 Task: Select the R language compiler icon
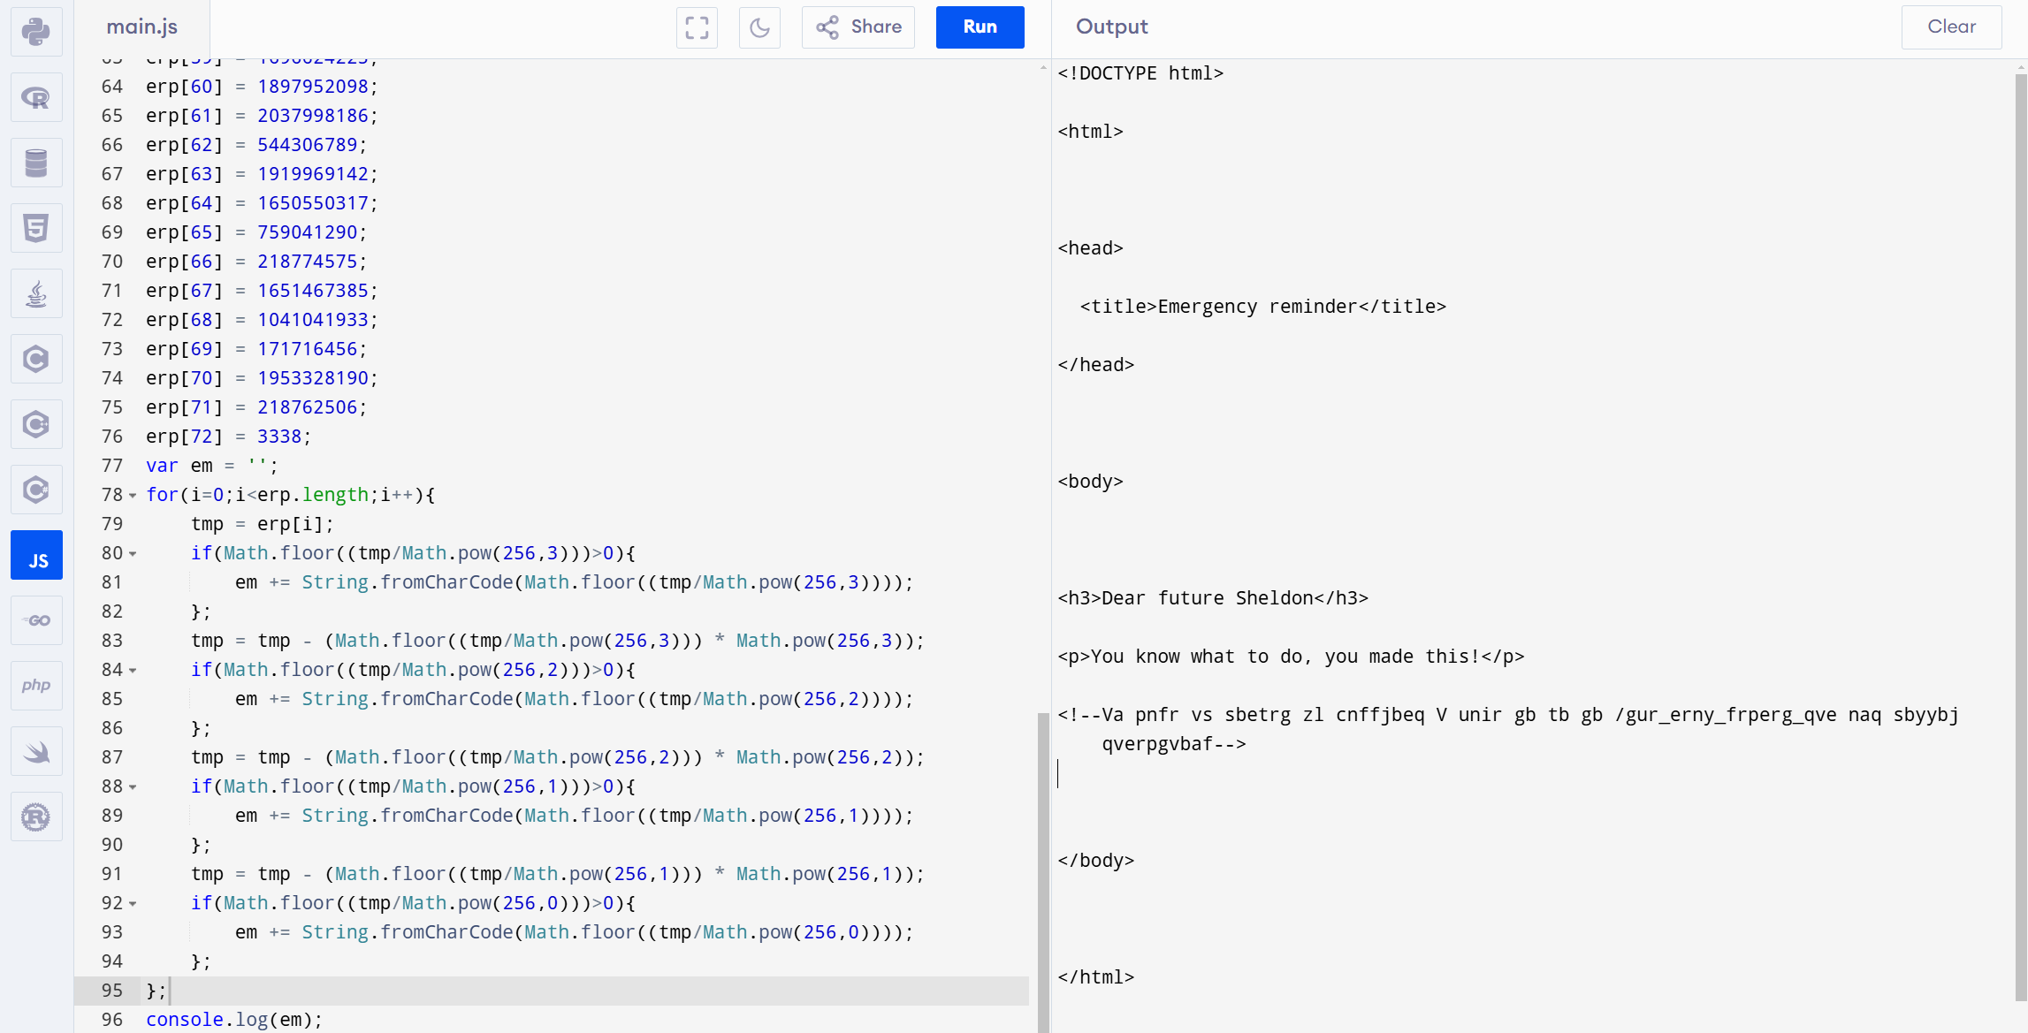coord(36,98)
